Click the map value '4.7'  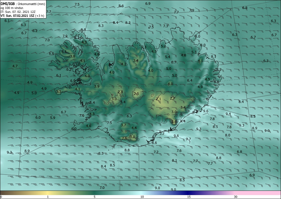[x=15, y=66]
